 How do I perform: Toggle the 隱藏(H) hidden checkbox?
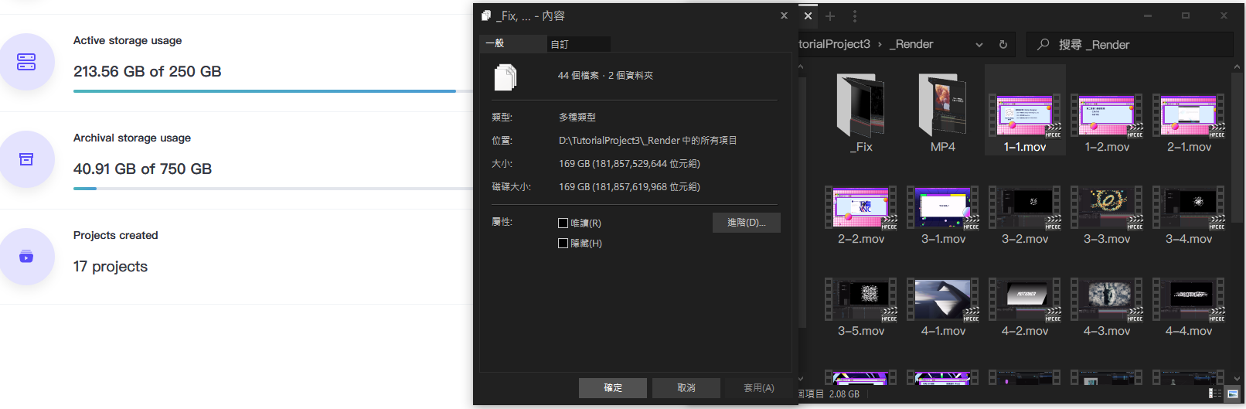click(x=563, y=244)
